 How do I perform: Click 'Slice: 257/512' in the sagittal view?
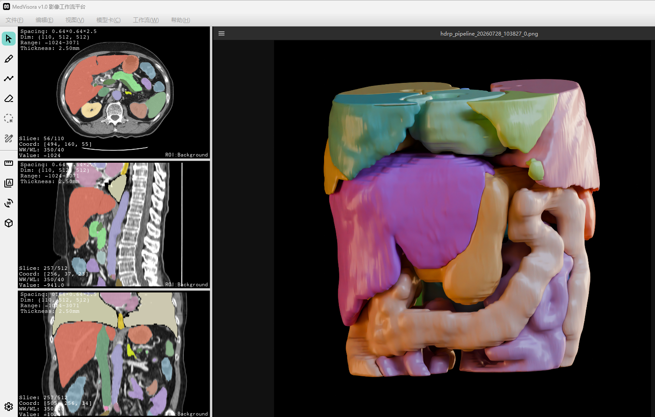coord(43,268)
